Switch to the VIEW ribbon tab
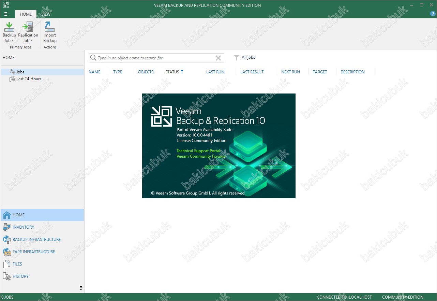The image size is (437, 301). click(46, 14)
